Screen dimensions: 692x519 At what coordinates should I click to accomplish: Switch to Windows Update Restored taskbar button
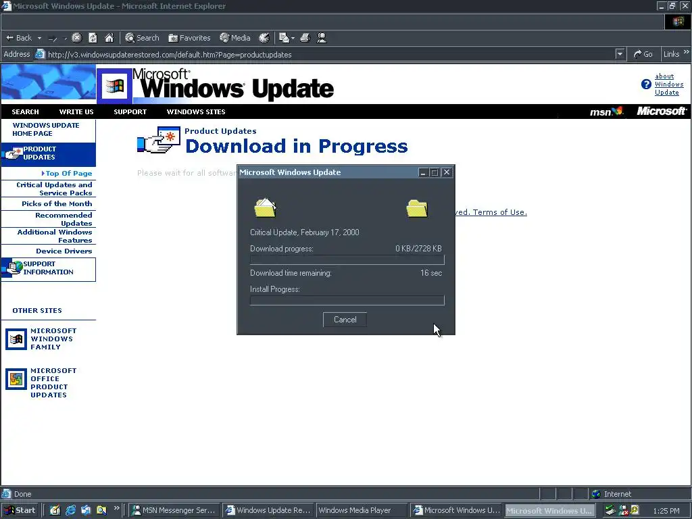pyautogui.click(x=268, y=510)
